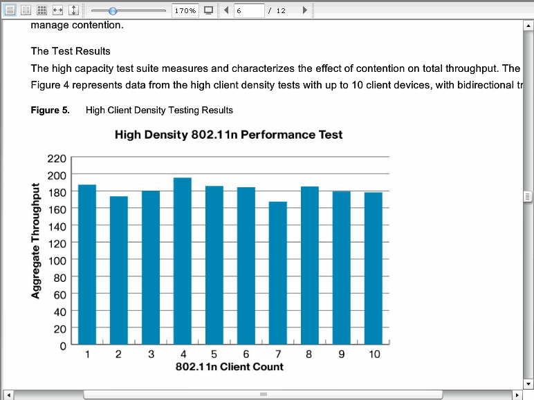Click the horizontal scrollbar left arrow
This screenshot has width=534, height=400.
(8, 395)
